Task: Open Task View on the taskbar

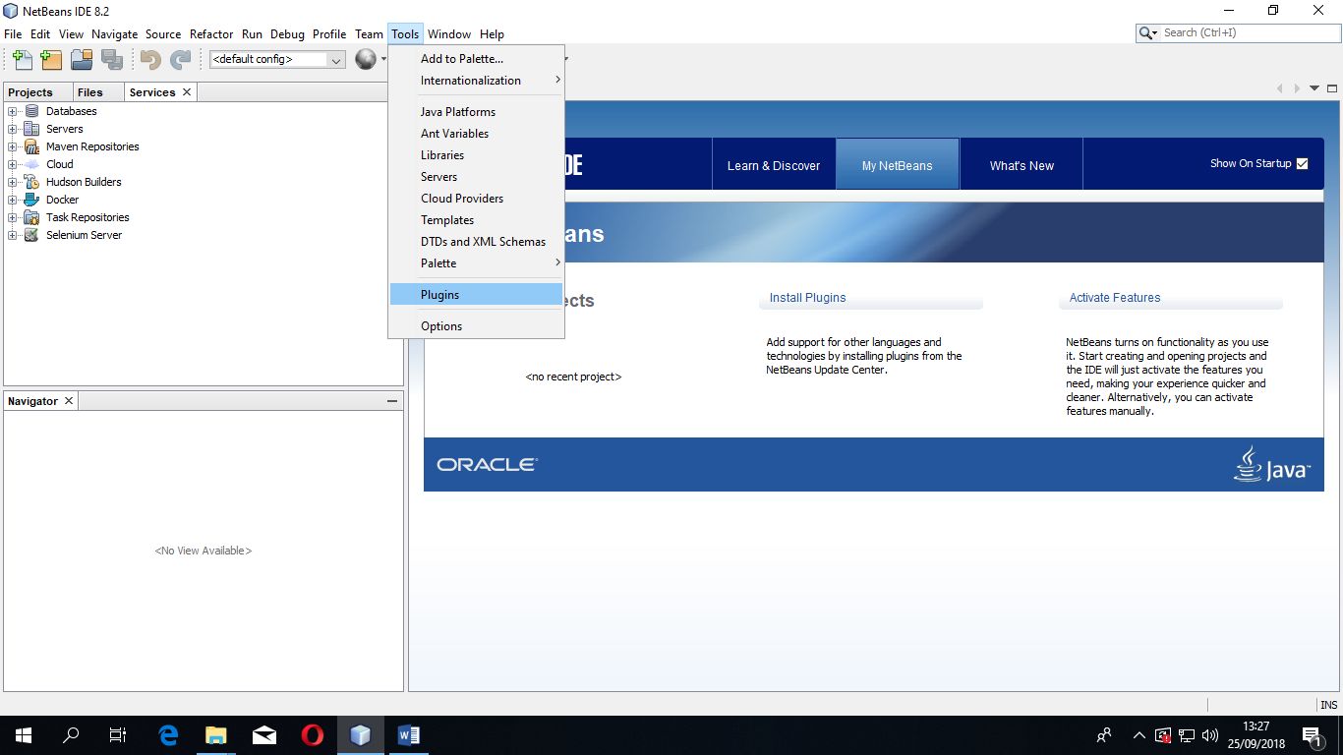Action: [x=118, y=734]
